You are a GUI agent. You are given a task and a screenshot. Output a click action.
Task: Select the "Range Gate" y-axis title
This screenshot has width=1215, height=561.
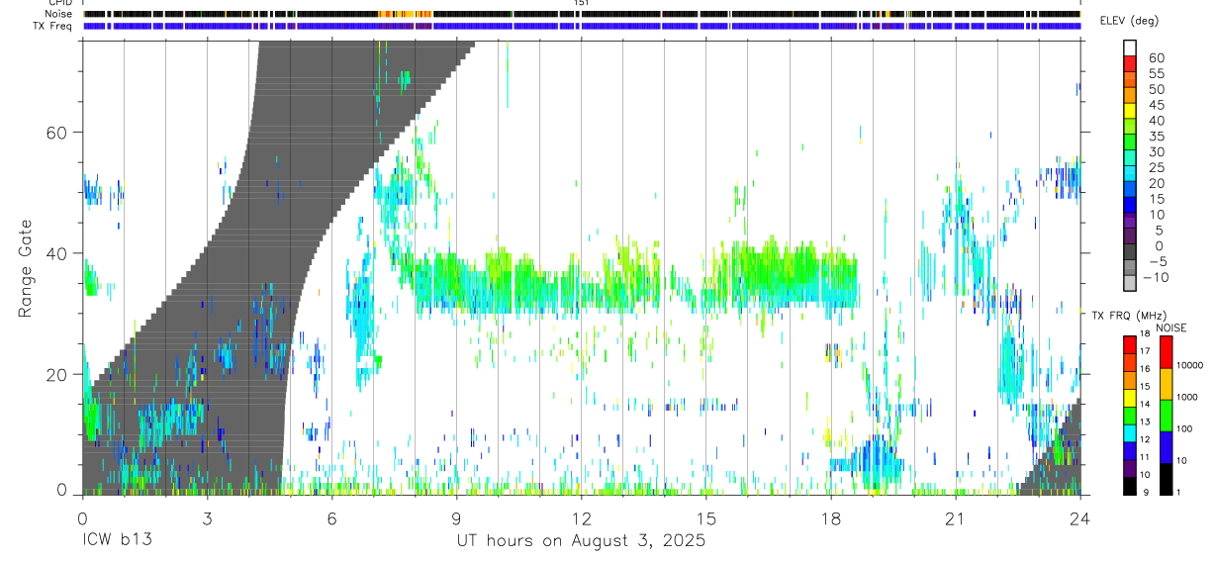click(27, 267)
